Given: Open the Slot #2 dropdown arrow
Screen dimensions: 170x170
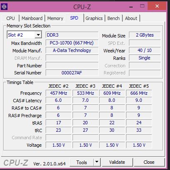Looking at the screenshot, I should click(38, 35).
